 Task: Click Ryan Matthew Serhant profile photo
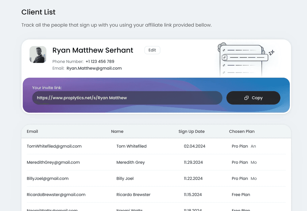(38, 54)
